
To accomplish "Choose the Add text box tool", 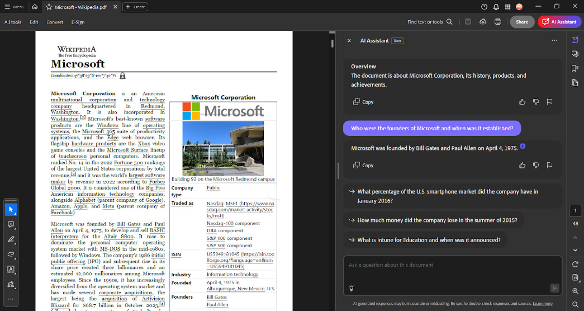I will [x=11, y=269].
